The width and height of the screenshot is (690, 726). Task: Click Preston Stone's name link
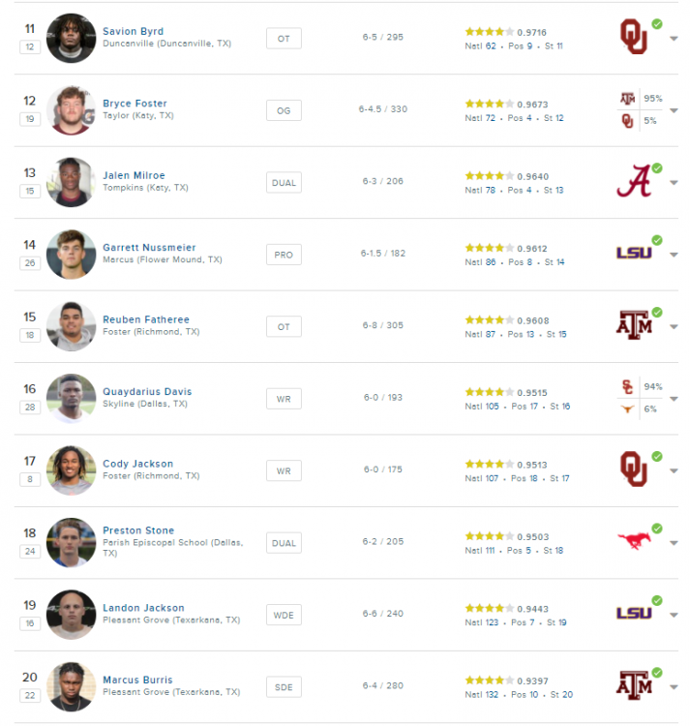(x=138, y=530)
